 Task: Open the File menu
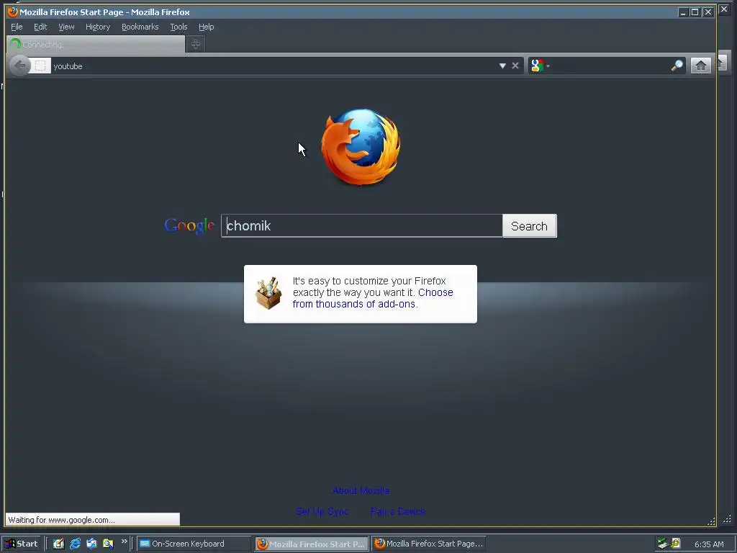point(17,27)
